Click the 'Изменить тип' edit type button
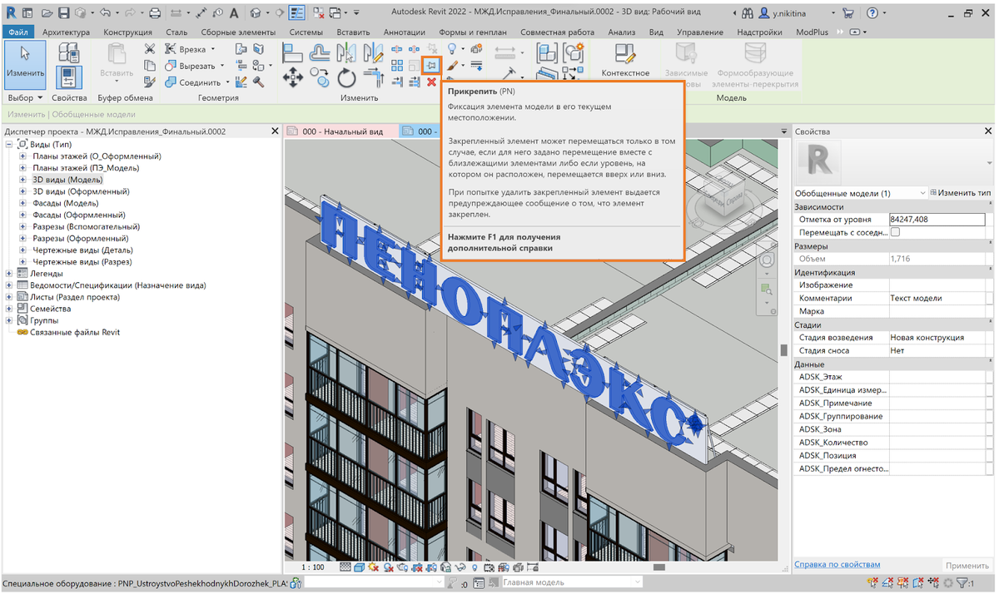999x594 pixels. pos(959,193)
